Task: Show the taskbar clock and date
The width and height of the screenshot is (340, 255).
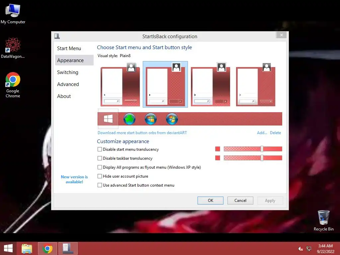Action: [x=325, y=248]
